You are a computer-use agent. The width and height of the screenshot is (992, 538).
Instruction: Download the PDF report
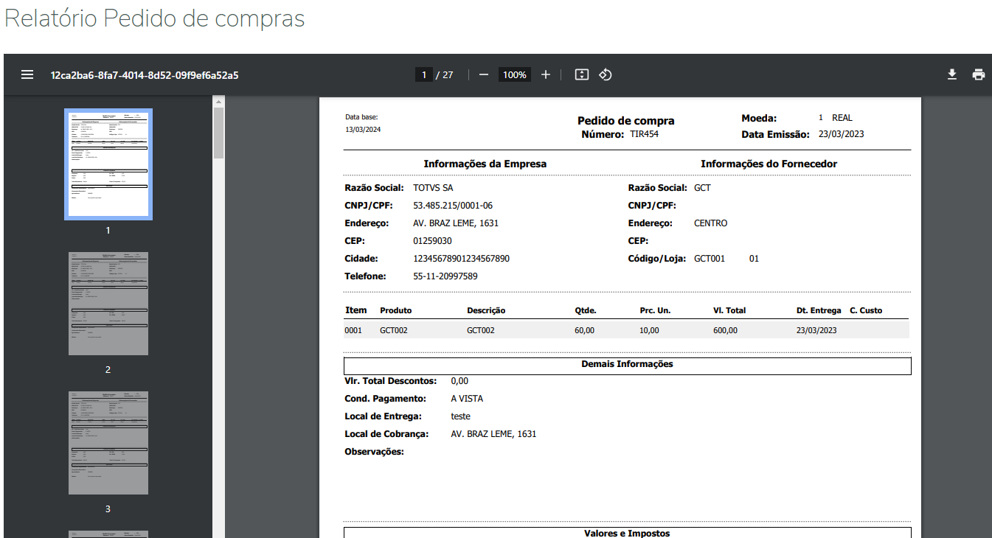coord(952,74)
